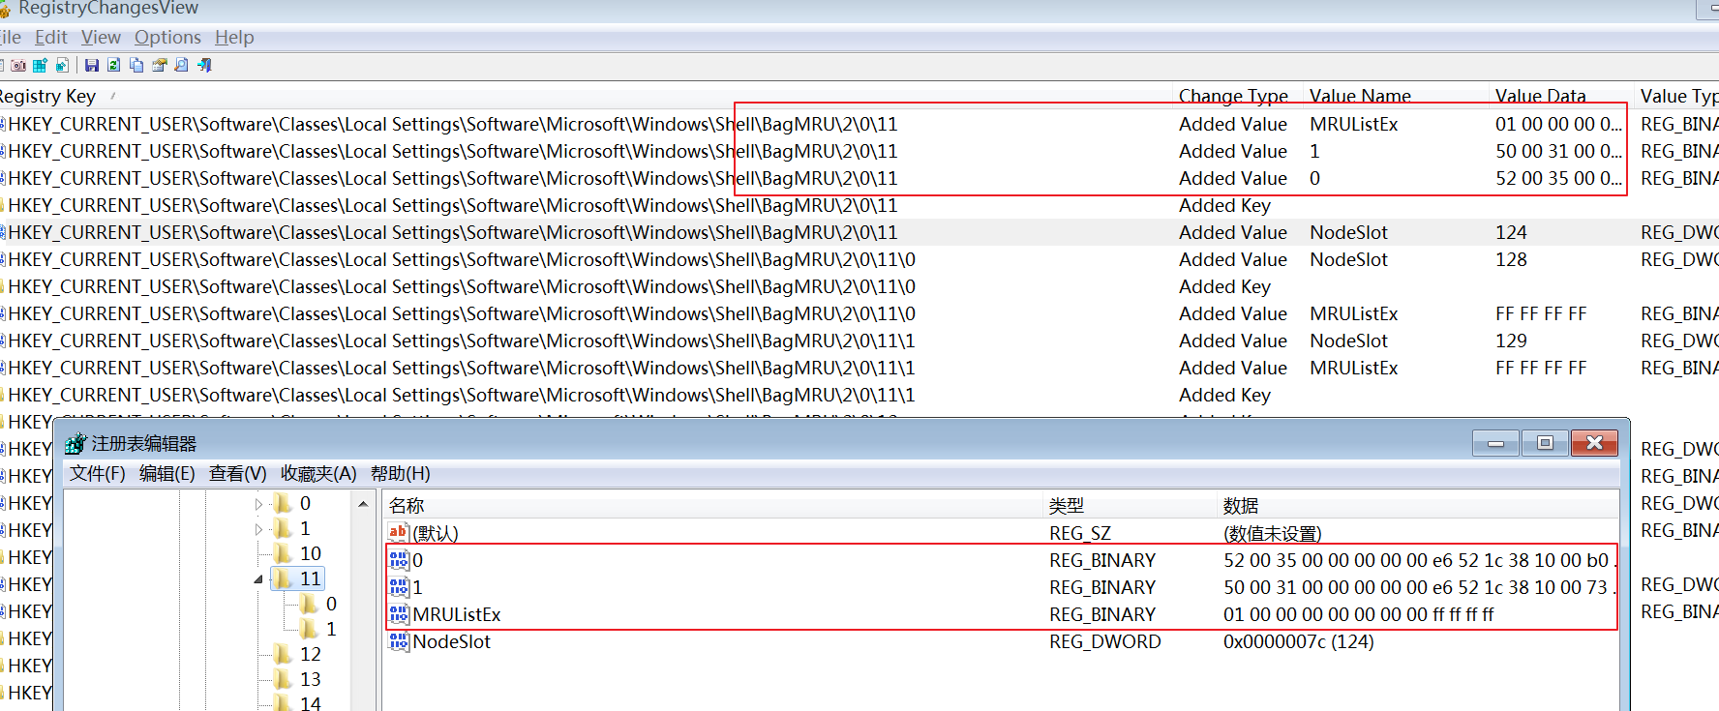Select the NodeSlot value in Registry Editor
This screenshot has width=1719, height=711.
(x=451, y=641)
